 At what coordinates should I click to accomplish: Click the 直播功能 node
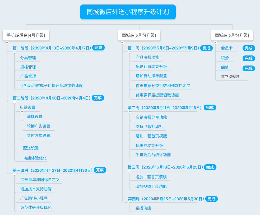click(x=143, y=208)
